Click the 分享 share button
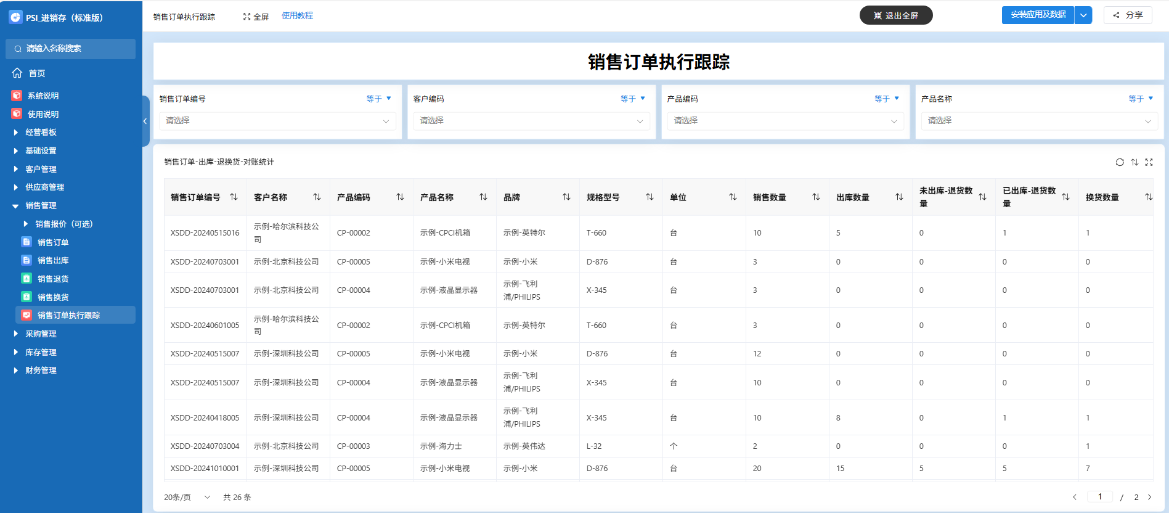This screenshot has height=513, width=1169. [1128, 15]
